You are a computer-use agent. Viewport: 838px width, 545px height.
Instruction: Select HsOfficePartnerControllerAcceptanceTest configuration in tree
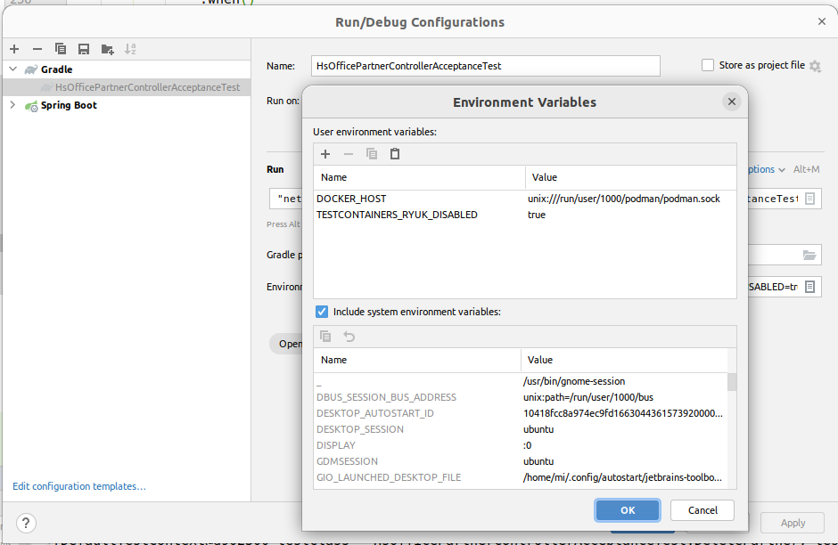[x=147, y=87]
